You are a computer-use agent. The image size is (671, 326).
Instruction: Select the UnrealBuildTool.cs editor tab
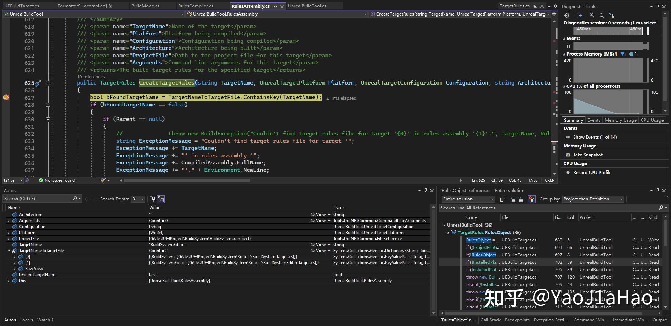point(308,6)
